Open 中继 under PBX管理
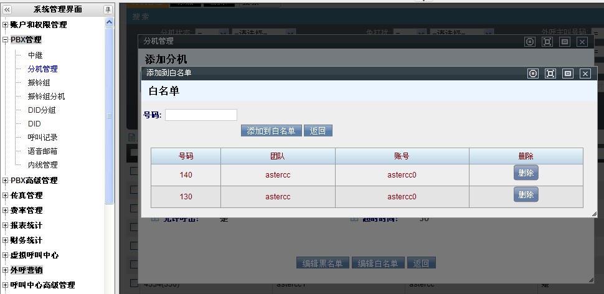The image size is (604, 294). pyautogui.click(x=35, y=55)
